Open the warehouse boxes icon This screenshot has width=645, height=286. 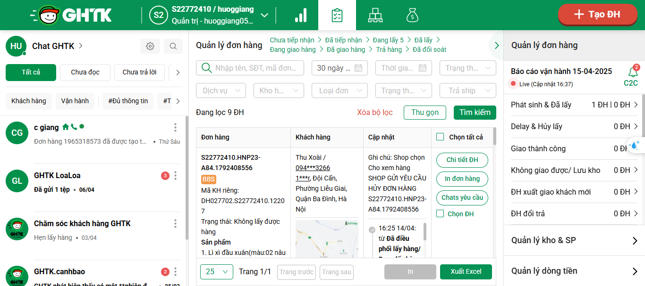[x=375, y=15]
